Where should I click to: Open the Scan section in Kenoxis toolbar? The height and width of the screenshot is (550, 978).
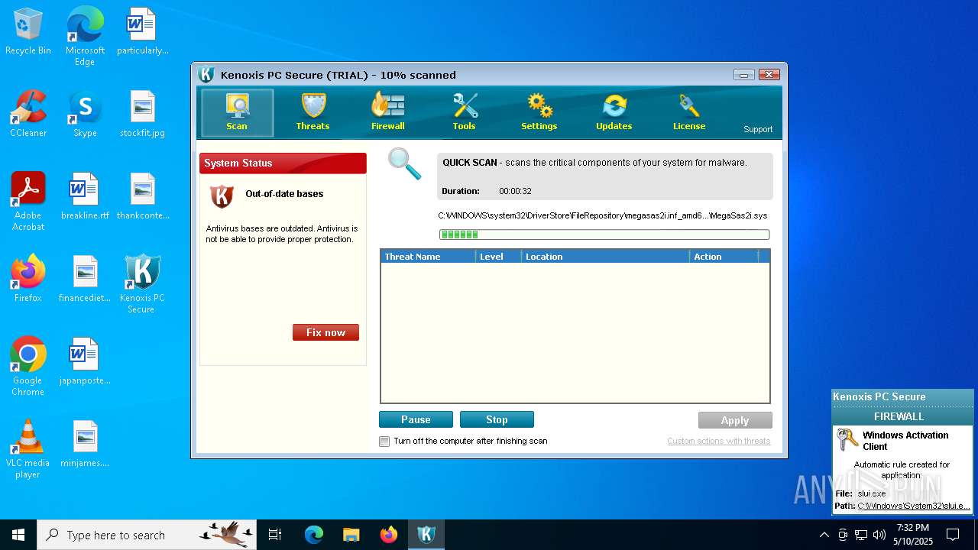tap(237, 112)
